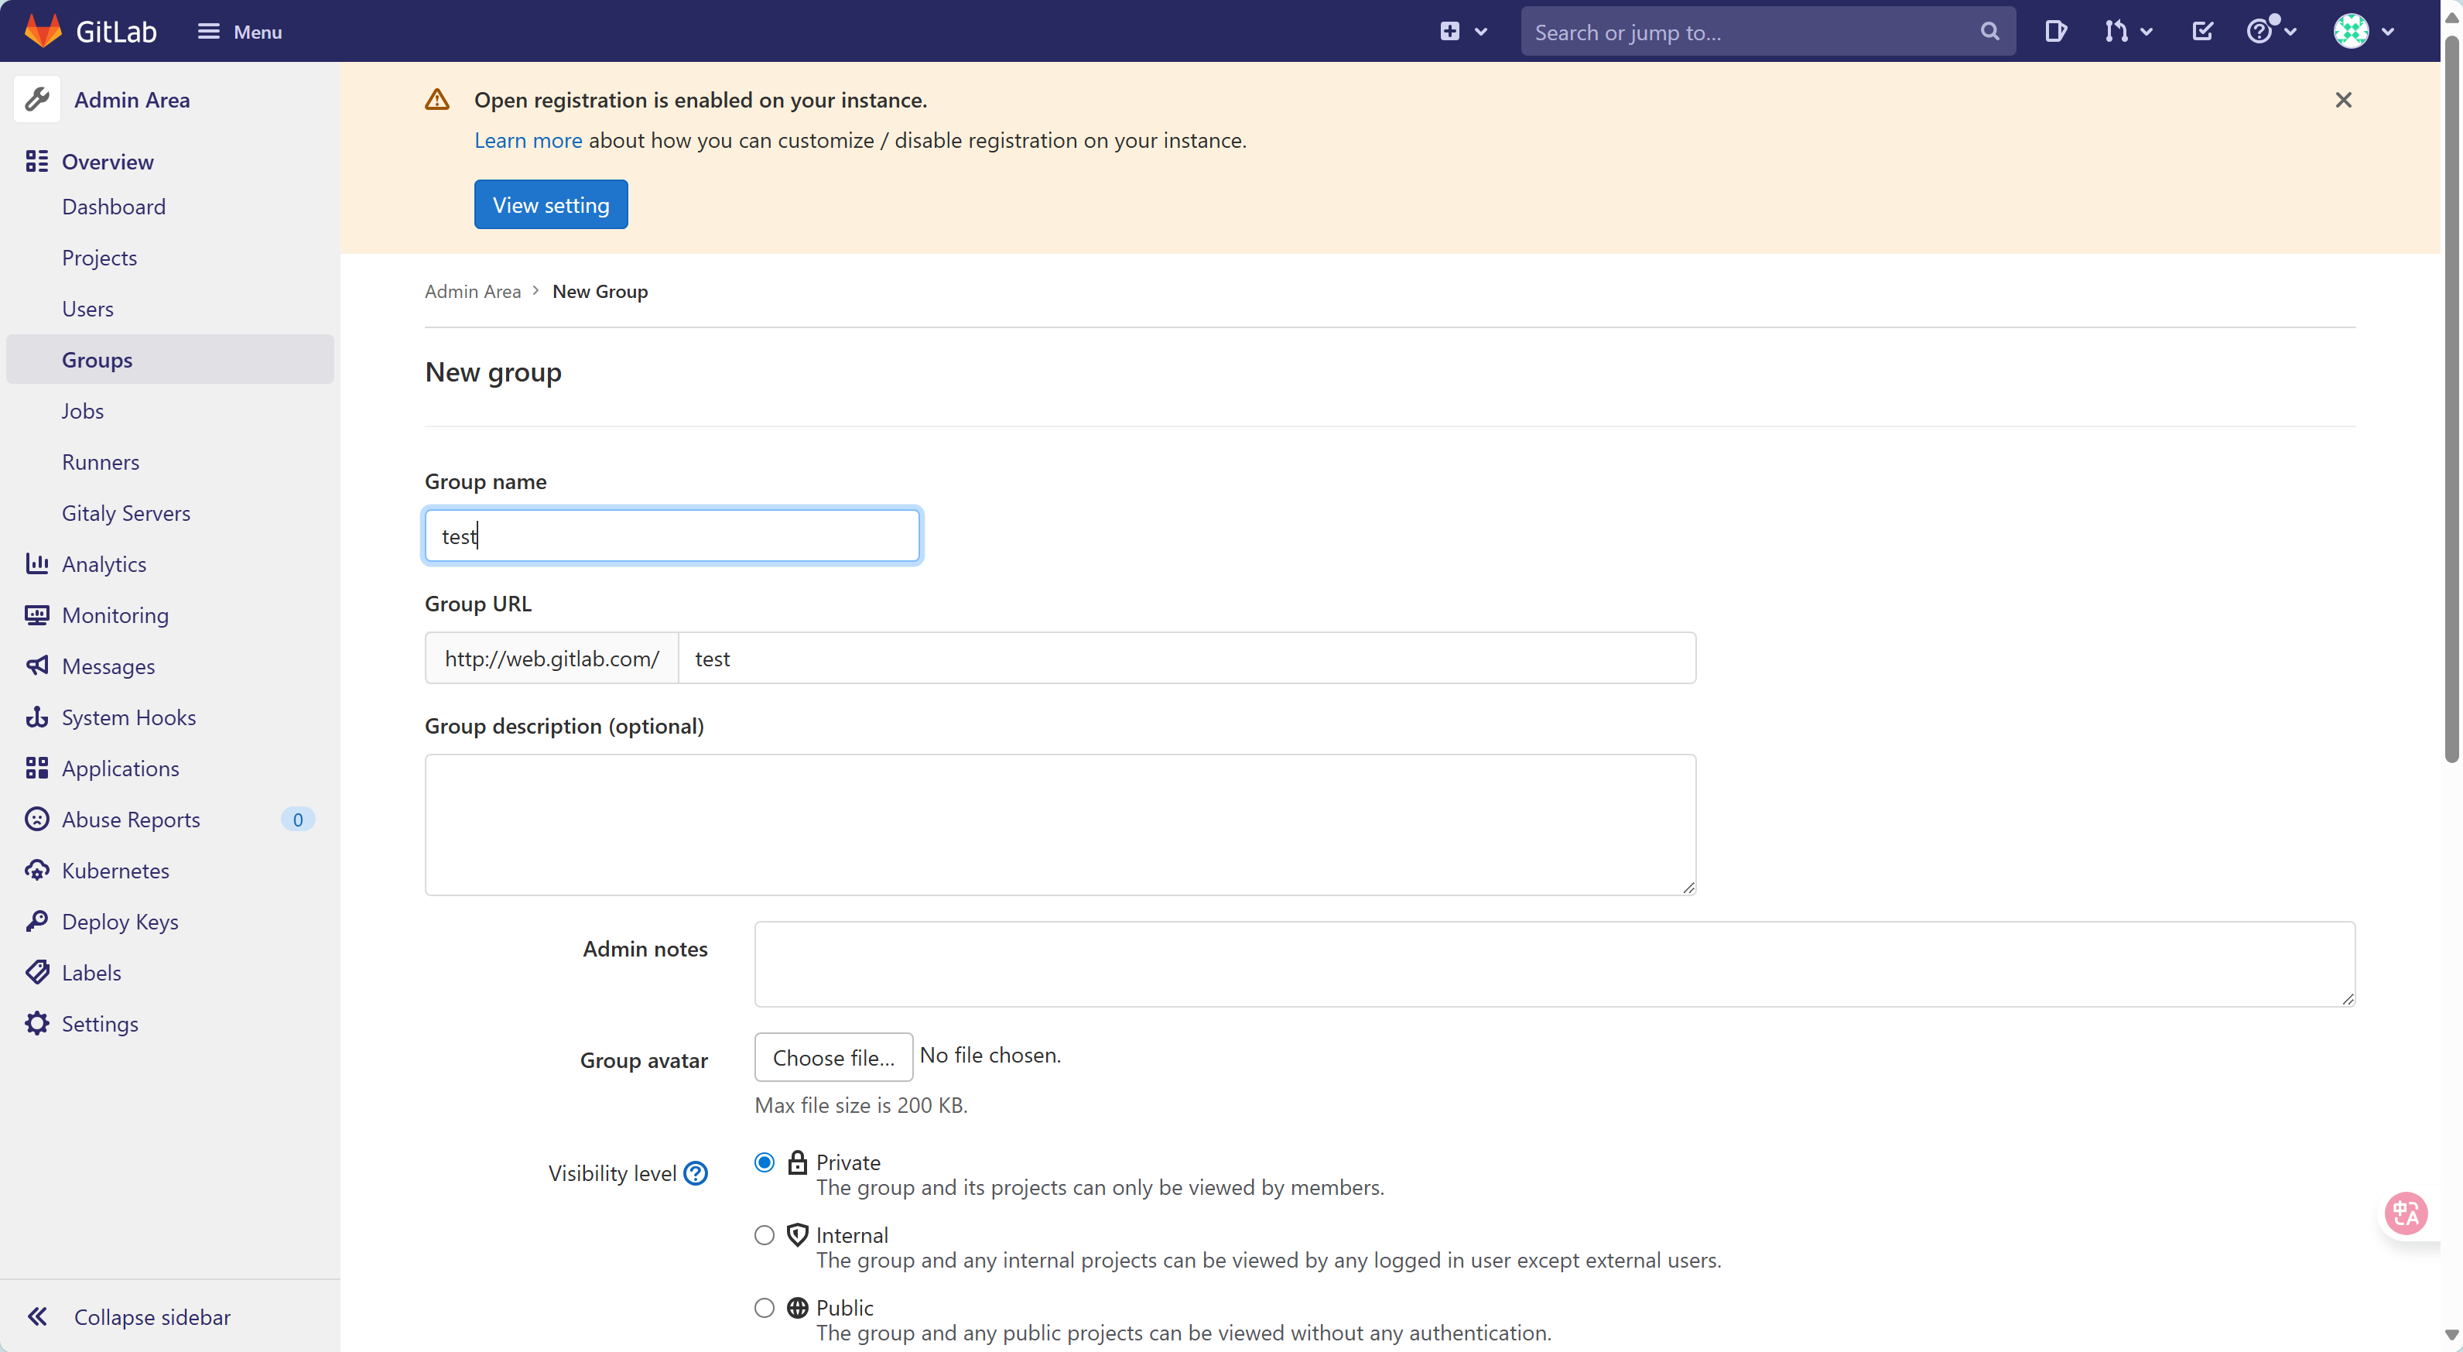Expand the create new dropdown arrow

click(x=1481, y=32)
